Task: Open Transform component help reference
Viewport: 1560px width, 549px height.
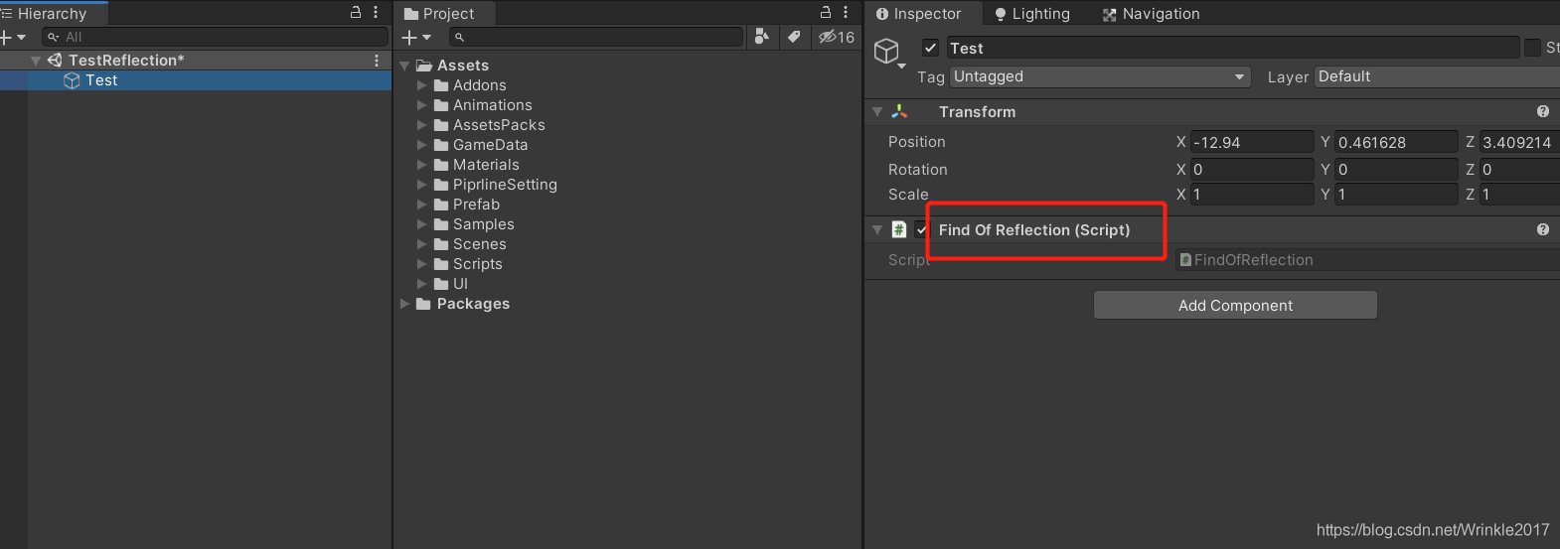Action: [1543, 112]
